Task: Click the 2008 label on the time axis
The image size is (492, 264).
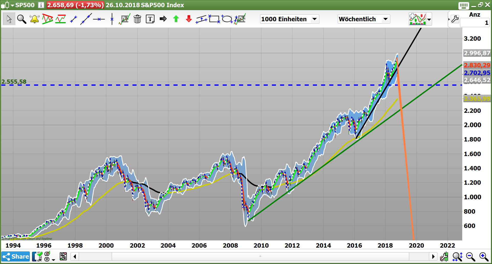Action: click(x=230, y=245)
